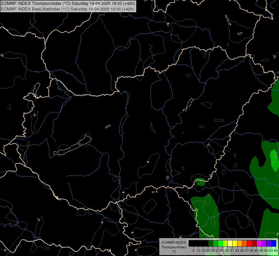Select the blue 55–60 legend swatch
The height and width of the screenshot is (256, 279).
tap(274, 243)
